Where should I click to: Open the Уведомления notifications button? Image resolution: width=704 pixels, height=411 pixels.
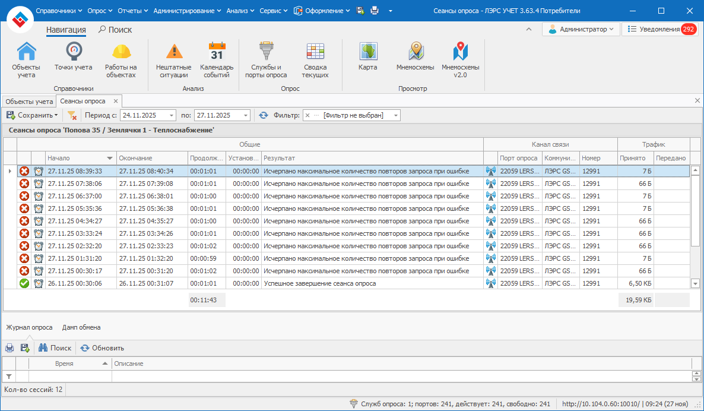(659, 29)
